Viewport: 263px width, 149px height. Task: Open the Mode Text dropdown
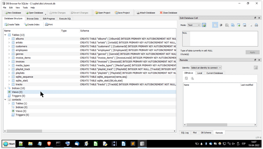(194, 25)
